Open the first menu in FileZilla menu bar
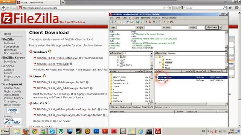This screenshot has height=135, width=241. [x=112, y=18]
